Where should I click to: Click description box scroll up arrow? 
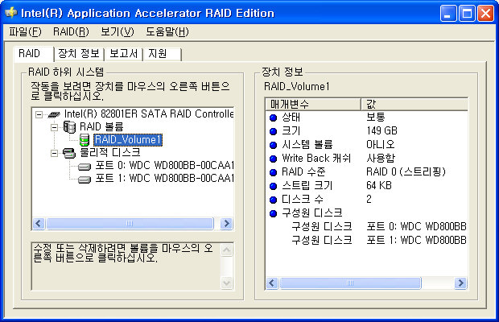click(227, 250)
